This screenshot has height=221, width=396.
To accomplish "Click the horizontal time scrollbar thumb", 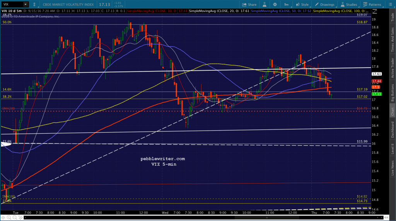I will [267, 218].
